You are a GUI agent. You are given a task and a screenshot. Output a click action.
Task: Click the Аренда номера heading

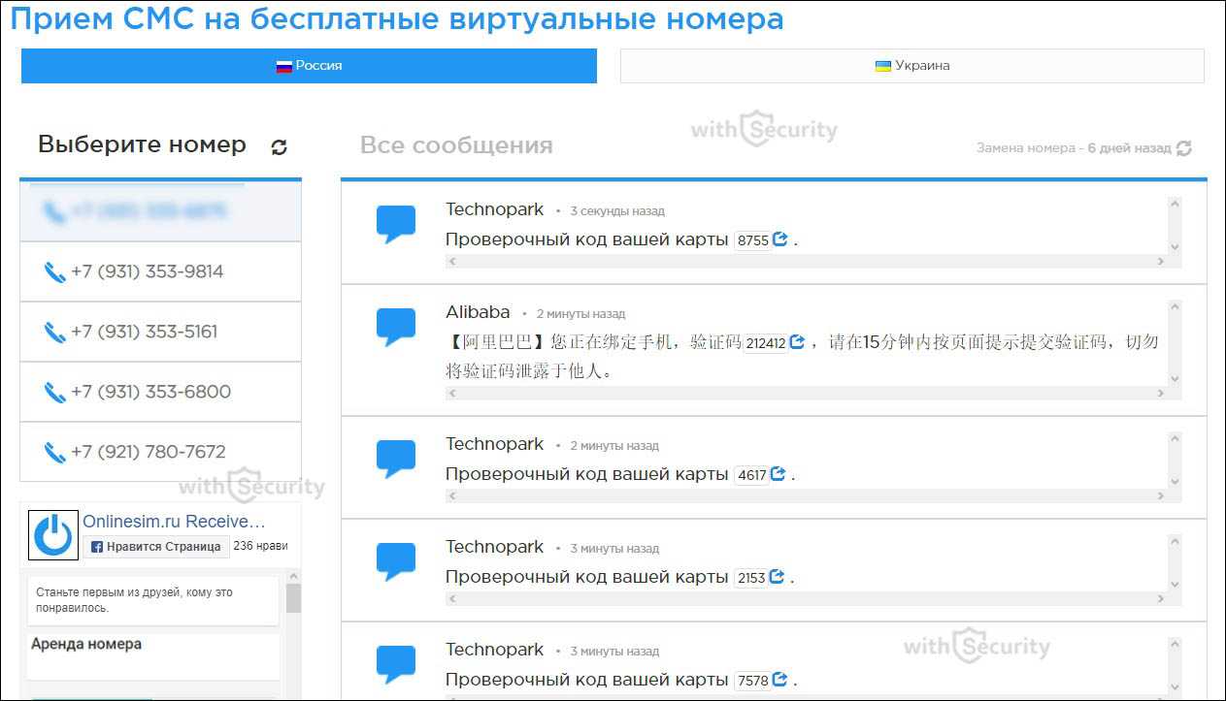86,644
